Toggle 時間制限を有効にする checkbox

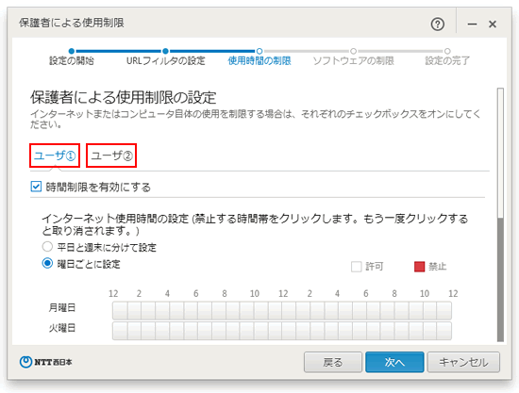[36, 187]
